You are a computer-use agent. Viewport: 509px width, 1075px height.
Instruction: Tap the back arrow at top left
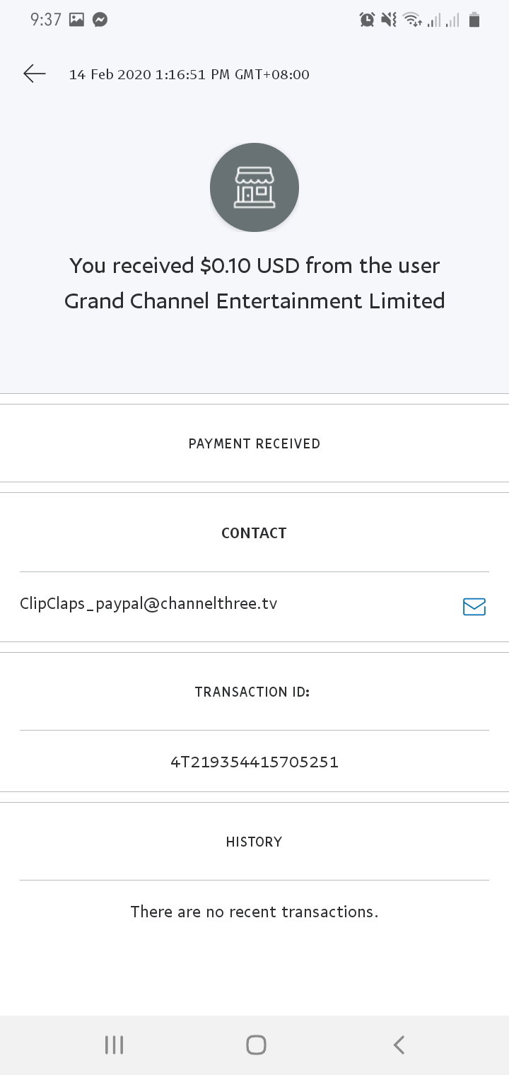[x=35, y=74]
